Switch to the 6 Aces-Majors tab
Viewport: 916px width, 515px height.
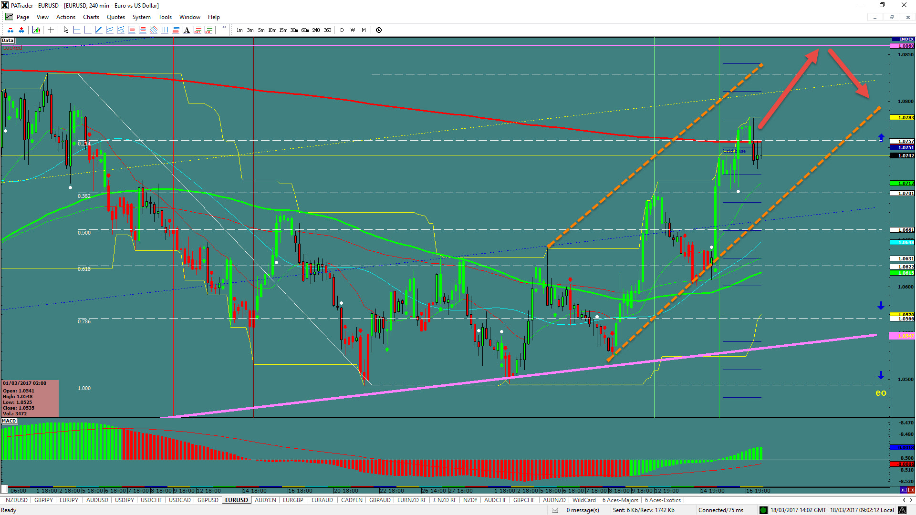pyautogui.click(x=620, y=500)
